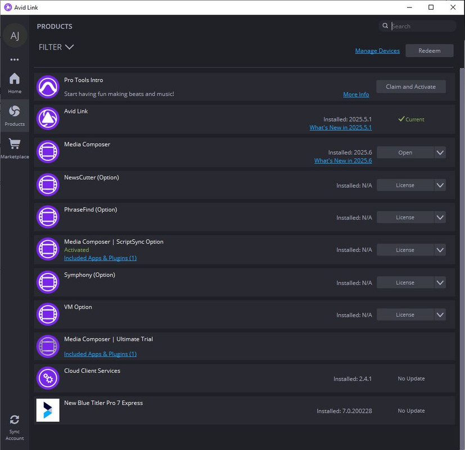Click the search magnifier icon
The height and width of the screenshot is (450, 465).
[x=385, y=26]
